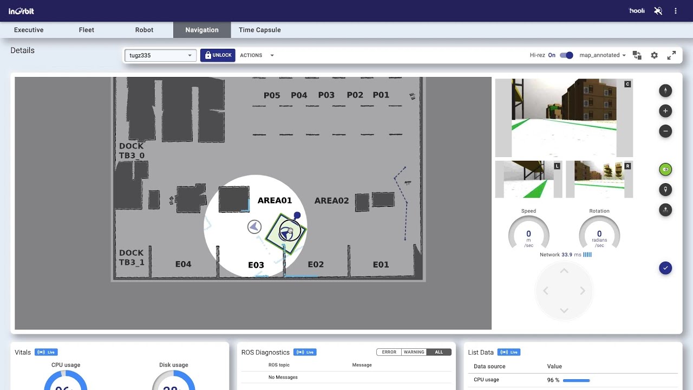Click the List Data Live badge
The image size is (693, 390).
[x=509, y=352]
